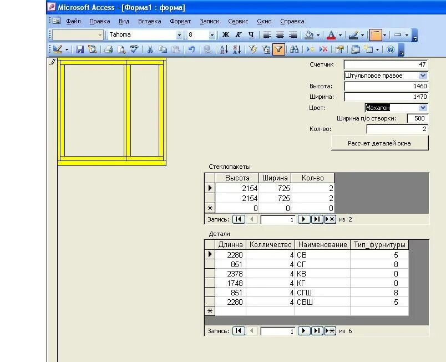Screen dimensions: 446x362
Task: Click the Высота input field
Action: pyautogui.click(x=386, y=86)
